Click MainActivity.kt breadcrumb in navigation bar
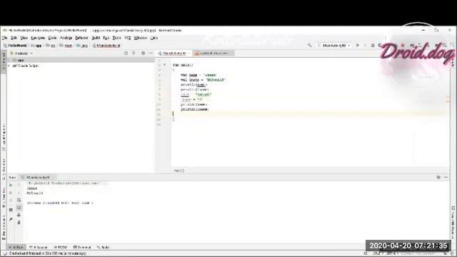 pyautogui.click(x=106, y=46)
